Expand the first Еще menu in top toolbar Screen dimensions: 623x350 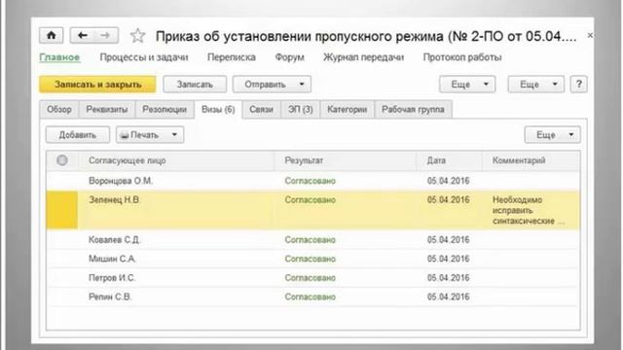tap(467, 85)
